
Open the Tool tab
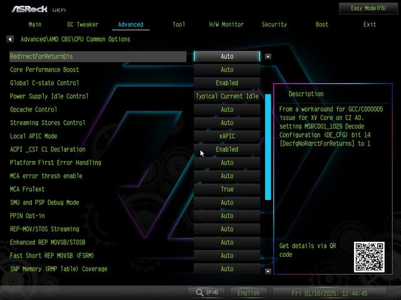click(179, 24)
